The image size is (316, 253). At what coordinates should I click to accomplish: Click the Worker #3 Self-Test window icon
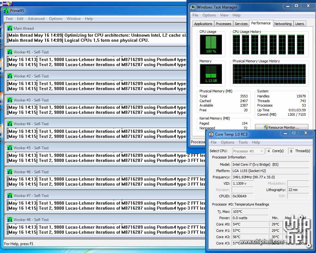[10, 100]
